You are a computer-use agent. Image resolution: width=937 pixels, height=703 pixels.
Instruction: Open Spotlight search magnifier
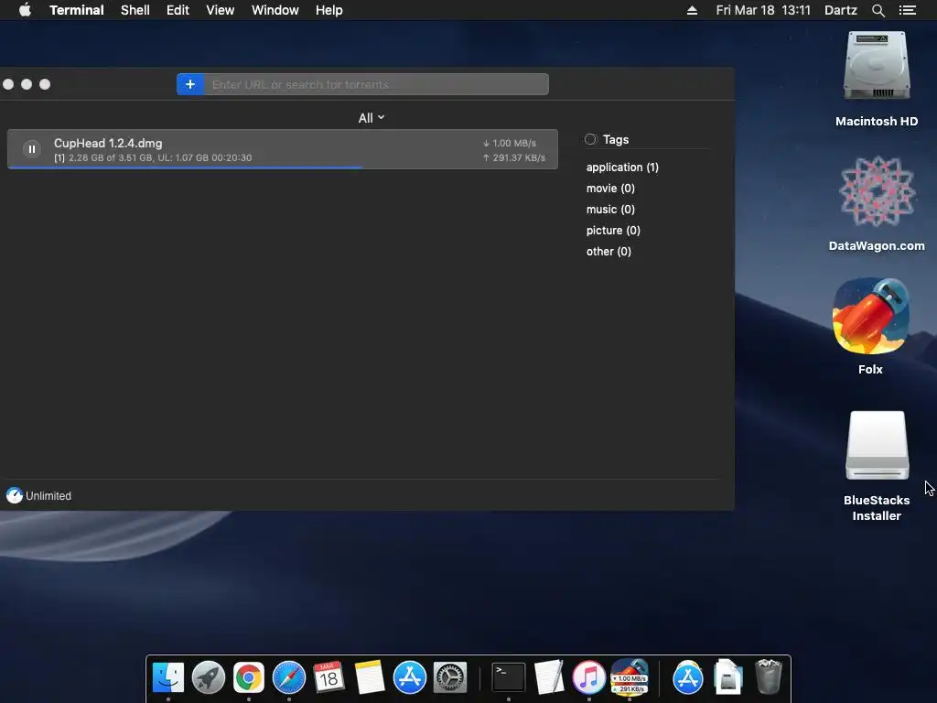878,10
